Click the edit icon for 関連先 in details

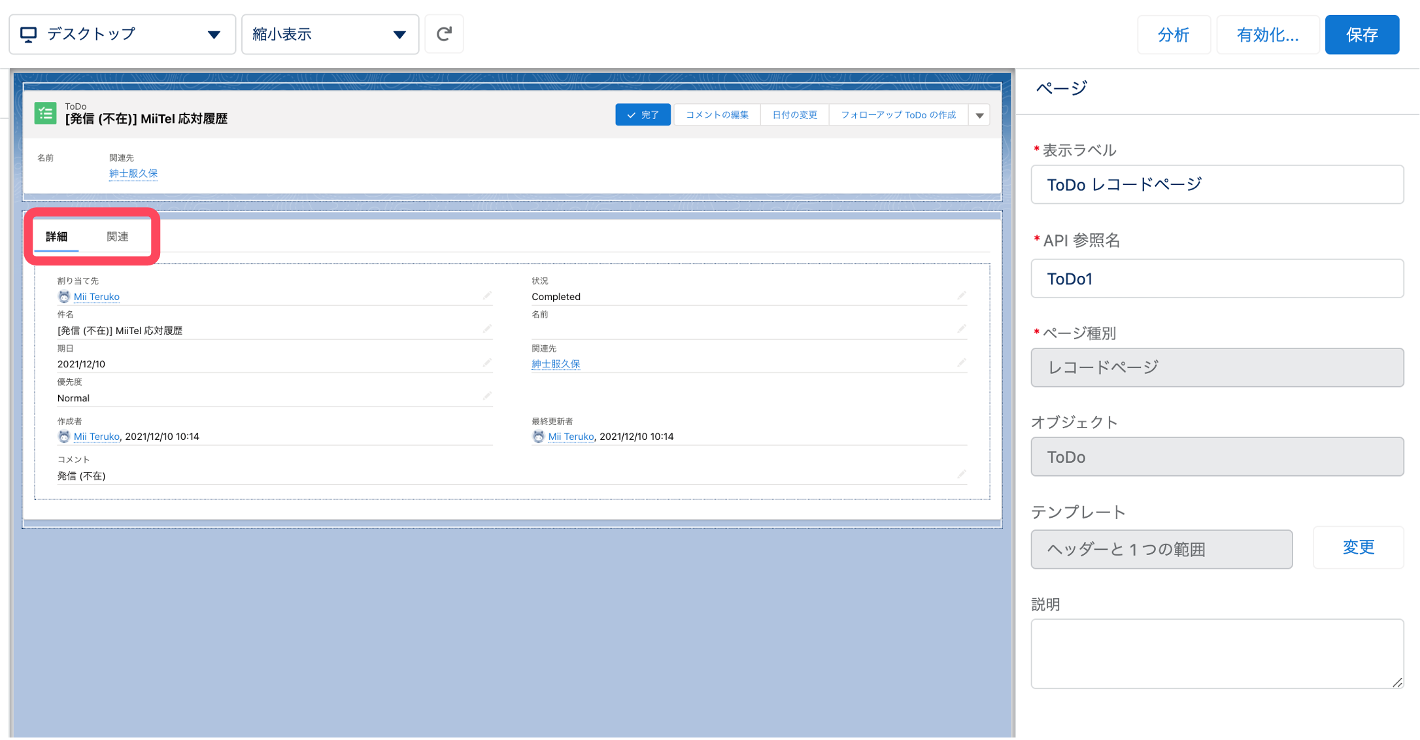[961, 363]
